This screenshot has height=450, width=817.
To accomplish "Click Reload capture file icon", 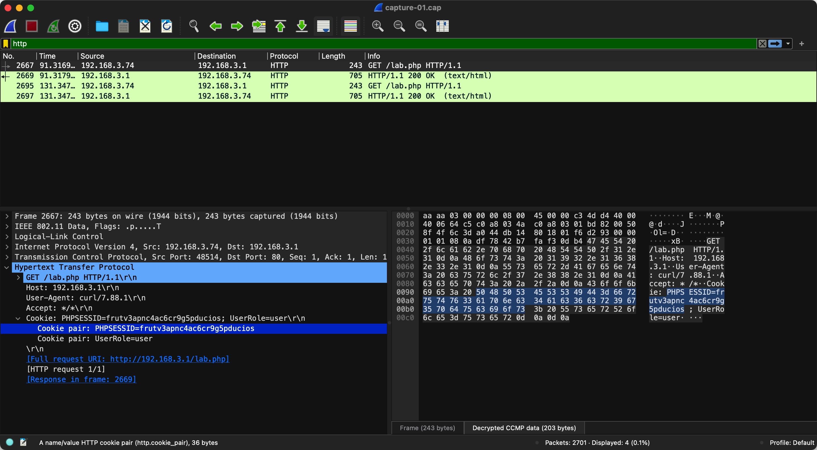I will coord(167,26).
